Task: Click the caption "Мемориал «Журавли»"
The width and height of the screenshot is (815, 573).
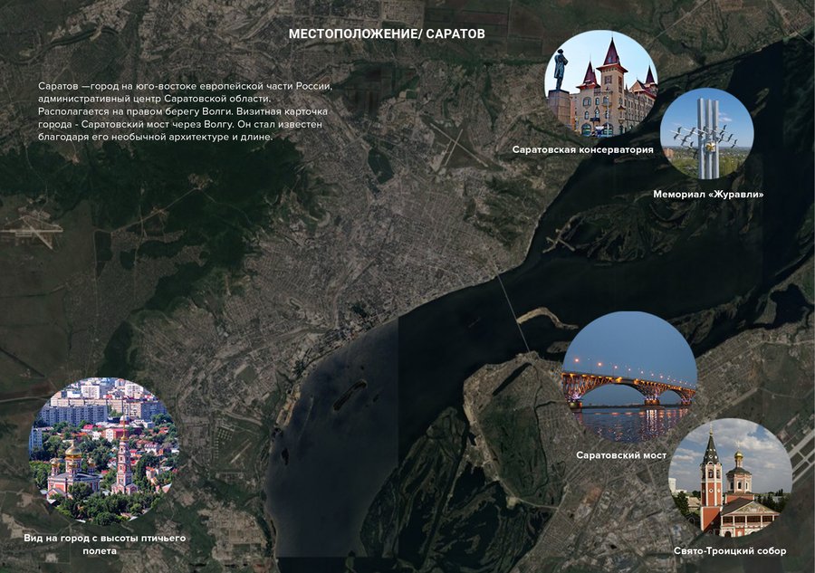Action: (708, 195)
